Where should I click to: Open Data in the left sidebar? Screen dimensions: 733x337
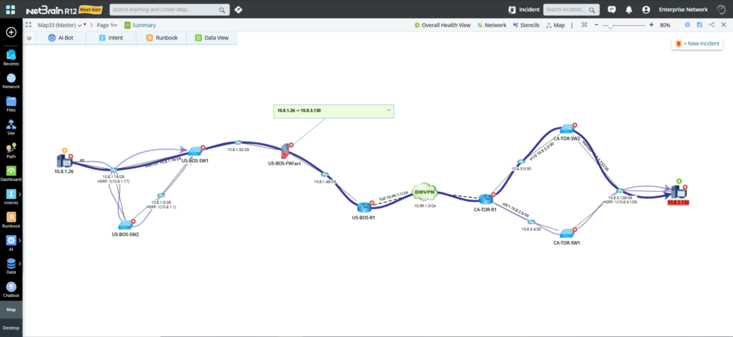tap(11, 266)
